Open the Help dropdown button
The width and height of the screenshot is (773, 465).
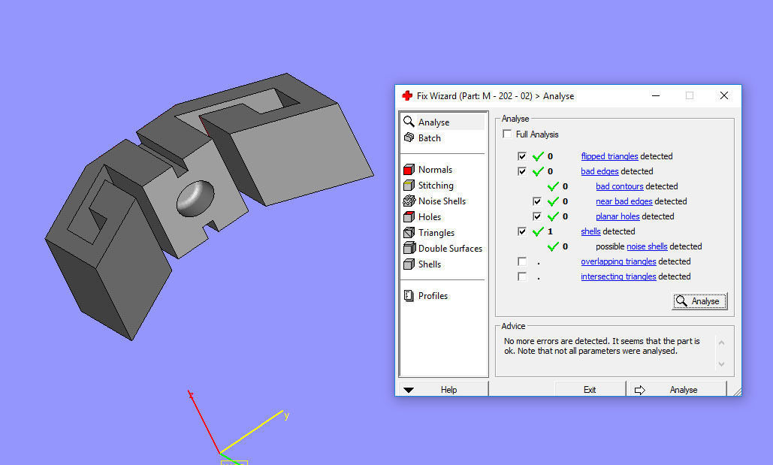coord(442,390)
